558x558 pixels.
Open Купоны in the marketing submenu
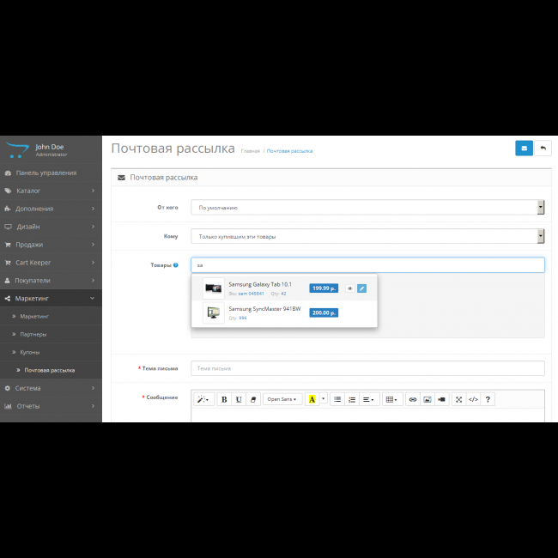click(x=33, y=352)
